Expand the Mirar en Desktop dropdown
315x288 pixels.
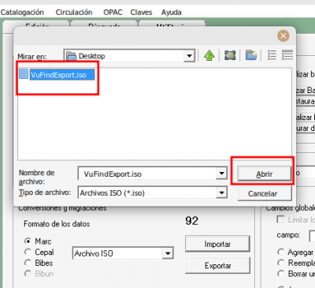coord(189,56)
